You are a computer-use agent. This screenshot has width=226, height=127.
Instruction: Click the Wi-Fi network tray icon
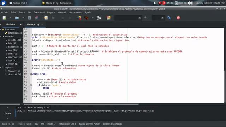click(168, 3)
